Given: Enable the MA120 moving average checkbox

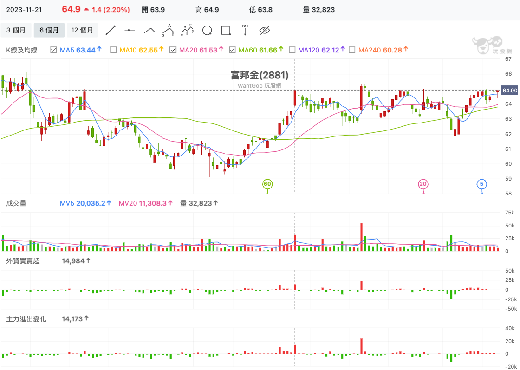Looking at the screenshot, I should pyautogui.click(x=292, y=50).
